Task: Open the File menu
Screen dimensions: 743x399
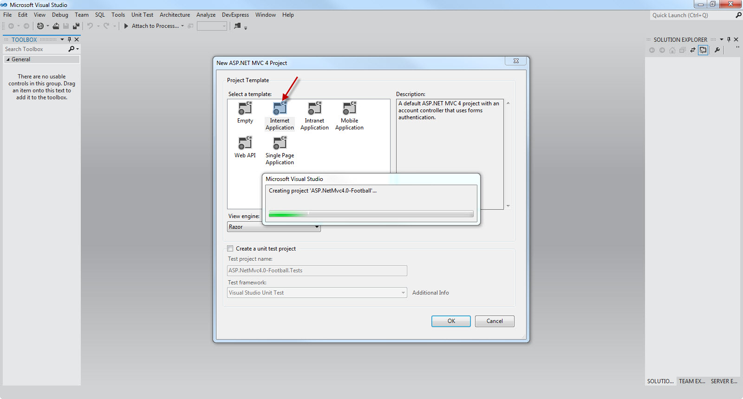Action: (7, 15)
